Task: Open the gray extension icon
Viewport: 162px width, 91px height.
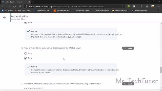Action: pyautogui.click(x=134, y=6)
